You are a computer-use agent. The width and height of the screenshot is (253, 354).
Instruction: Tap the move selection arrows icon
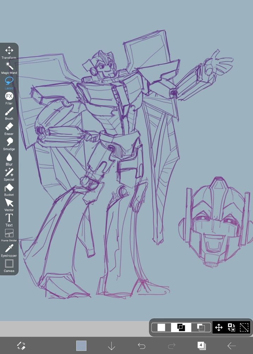[x=219, y=327]
